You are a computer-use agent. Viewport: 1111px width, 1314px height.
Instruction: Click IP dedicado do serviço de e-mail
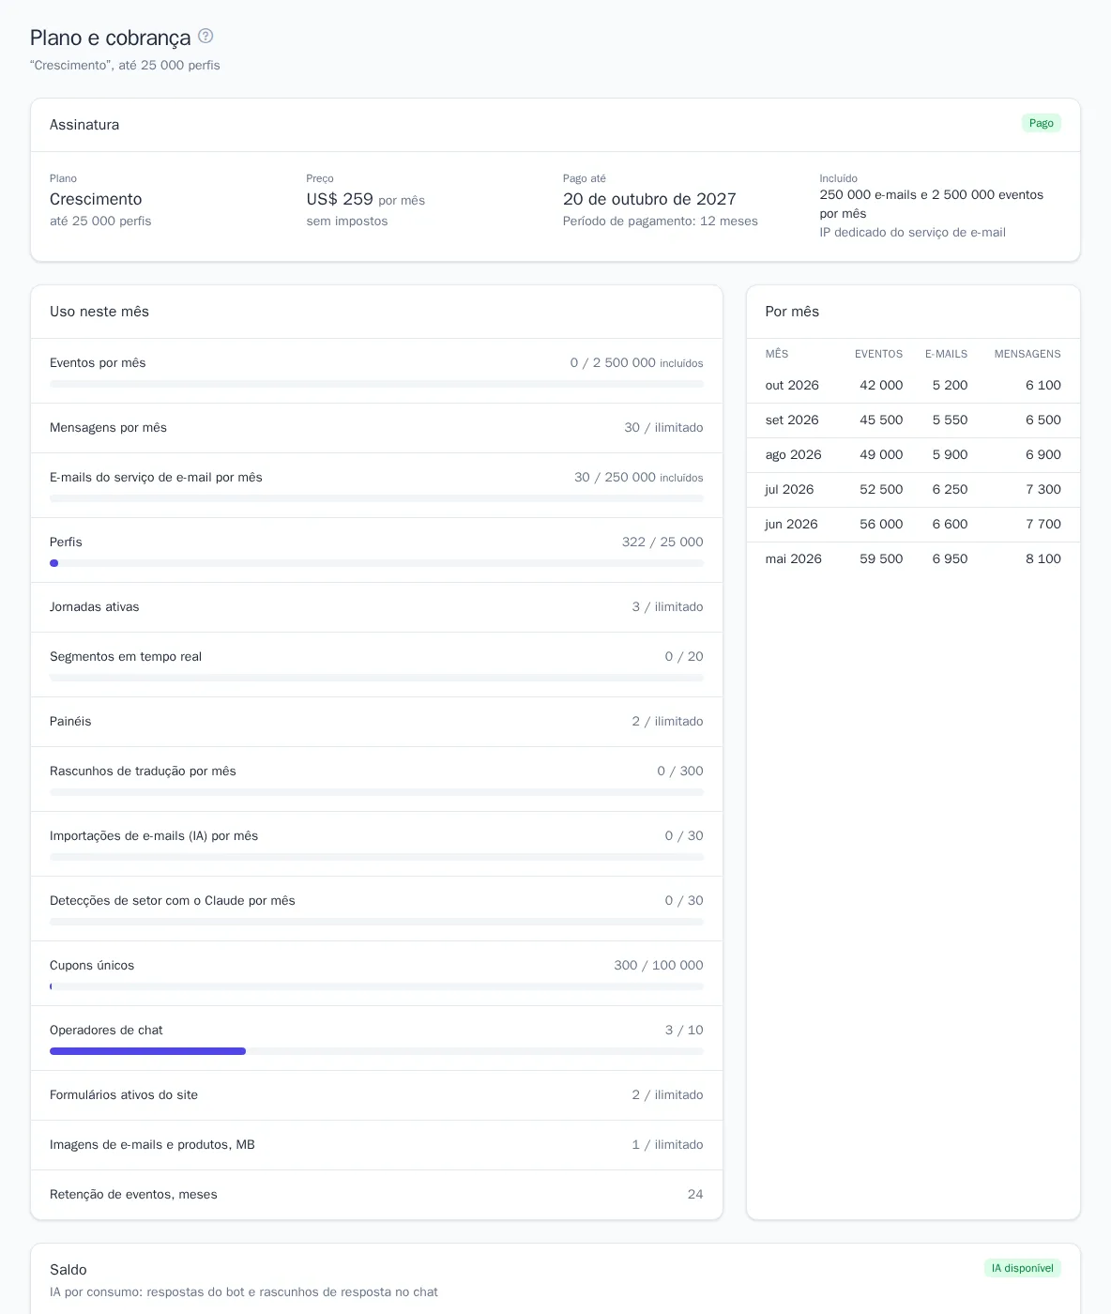click(912, 233)
